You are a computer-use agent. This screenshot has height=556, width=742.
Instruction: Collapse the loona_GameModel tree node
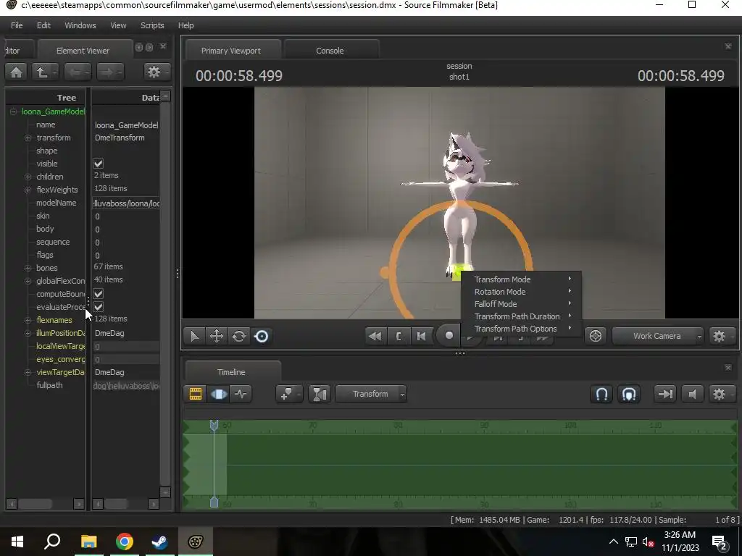(x=13, y=111)
